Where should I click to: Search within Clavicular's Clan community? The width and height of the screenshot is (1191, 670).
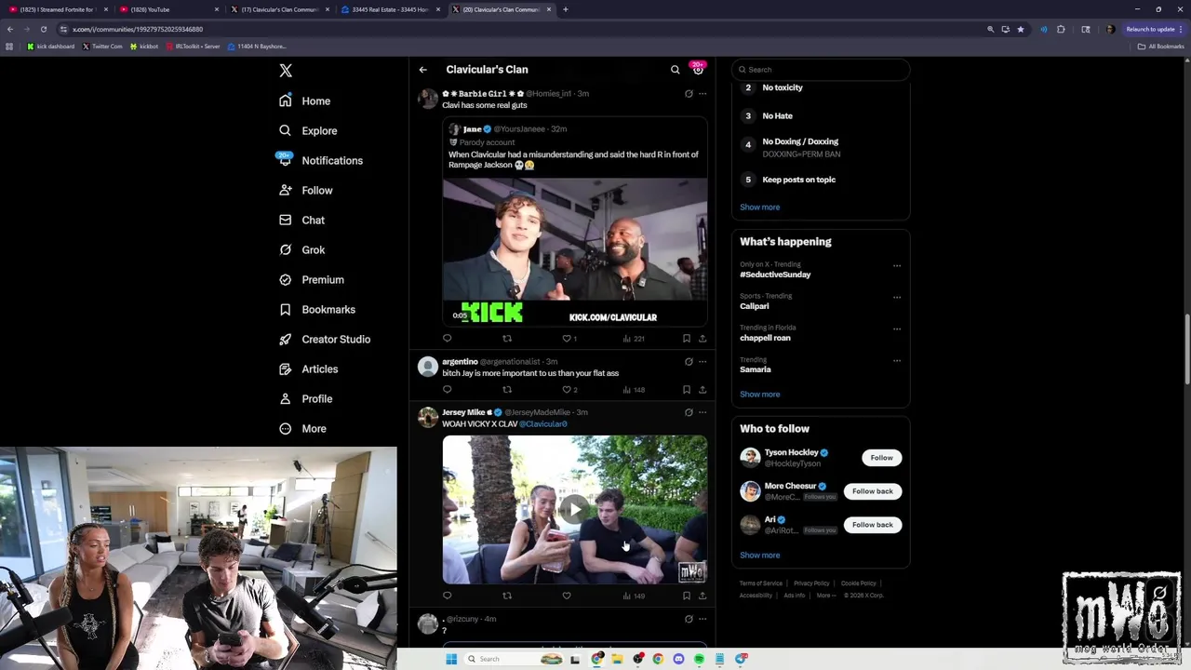(x=676, y=70)
